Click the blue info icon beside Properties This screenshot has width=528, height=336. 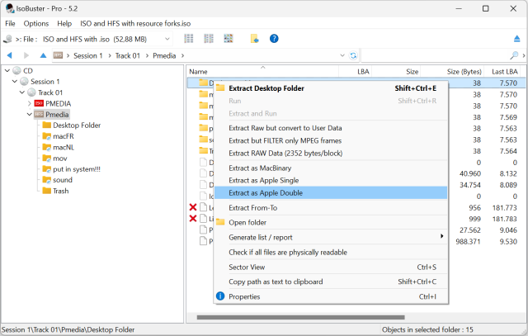click(220, 296)
